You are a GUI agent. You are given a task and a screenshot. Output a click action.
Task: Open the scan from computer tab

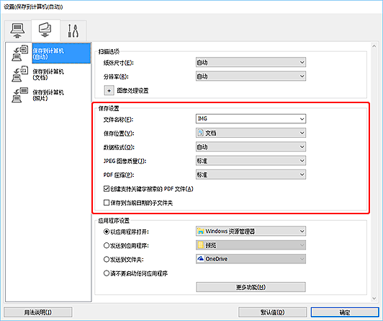click(x=17, y=30)
